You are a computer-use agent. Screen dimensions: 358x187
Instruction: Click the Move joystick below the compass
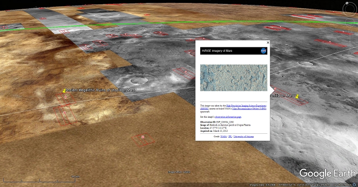coord(350,22)
